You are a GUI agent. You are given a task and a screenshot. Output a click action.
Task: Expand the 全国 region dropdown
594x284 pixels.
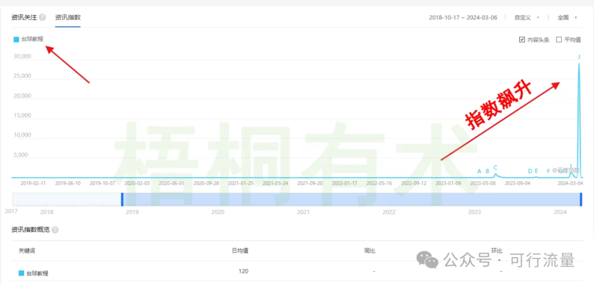tap(567, 18)
